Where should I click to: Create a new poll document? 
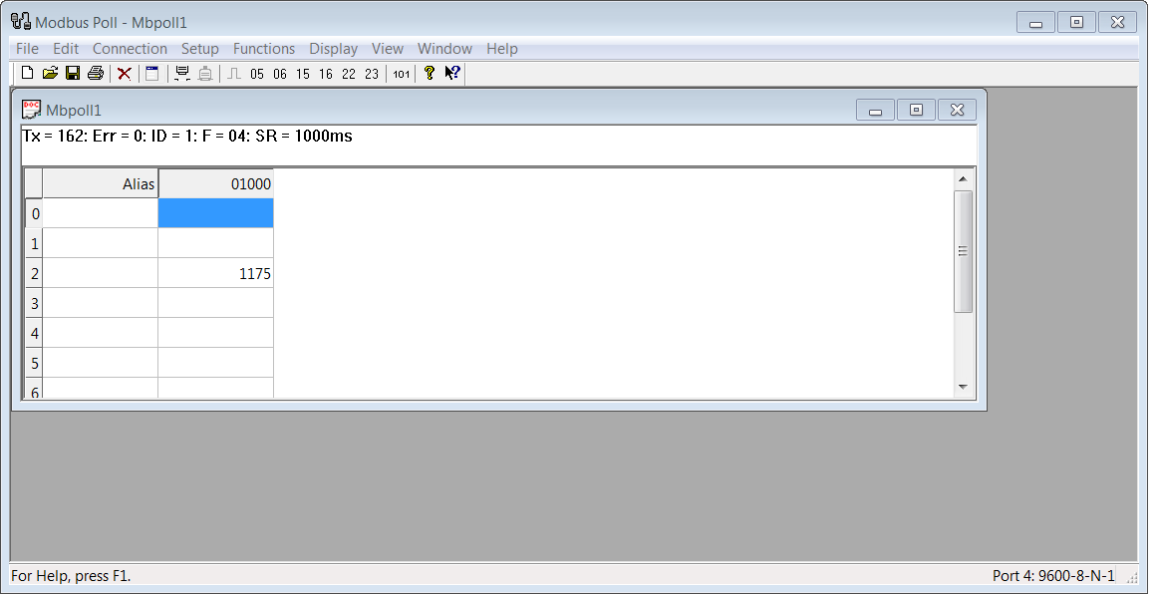tap(27, 73)
